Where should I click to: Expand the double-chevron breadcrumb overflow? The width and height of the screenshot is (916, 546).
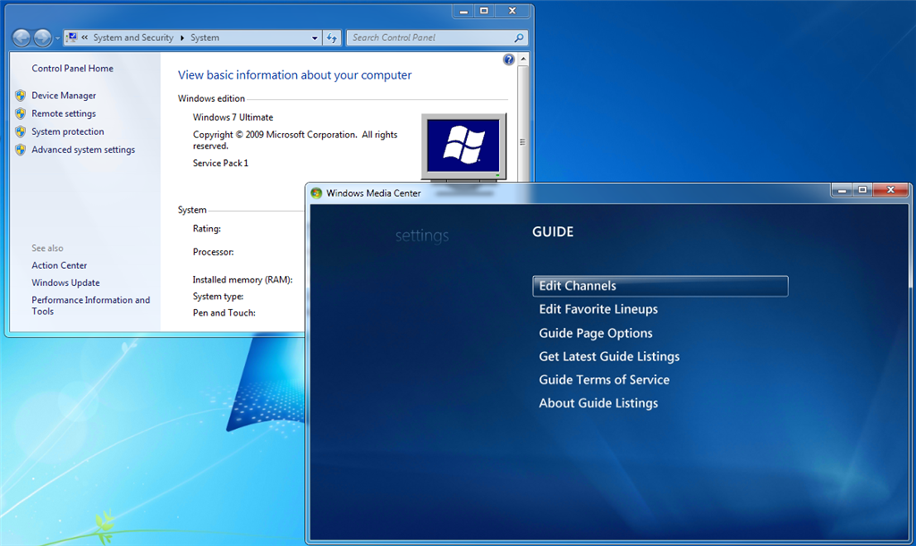point(85,38)
